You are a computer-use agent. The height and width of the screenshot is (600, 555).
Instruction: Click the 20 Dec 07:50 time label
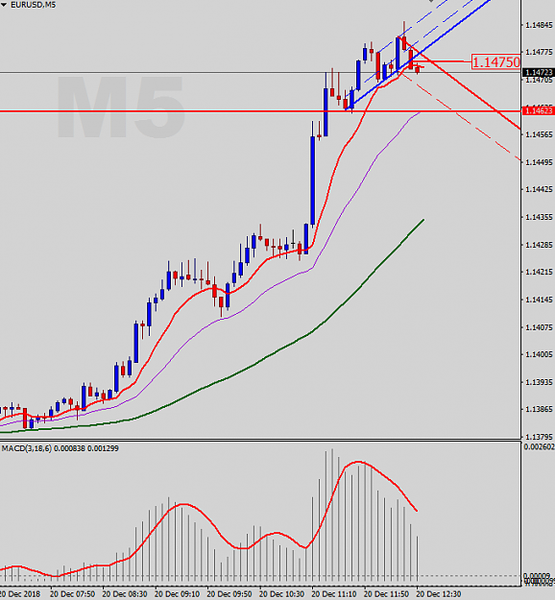pos(72,594)
